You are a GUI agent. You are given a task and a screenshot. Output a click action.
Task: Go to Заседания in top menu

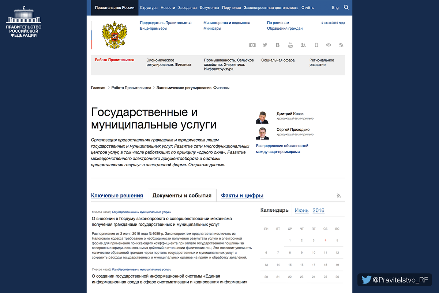pyautogui.click(x=187, y=8)
